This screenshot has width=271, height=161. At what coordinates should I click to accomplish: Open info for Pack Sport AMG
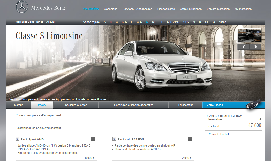tap(93, 139)
